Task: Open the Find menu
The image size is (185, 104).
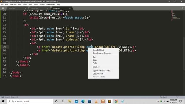Action: click(x=20, y=5)
